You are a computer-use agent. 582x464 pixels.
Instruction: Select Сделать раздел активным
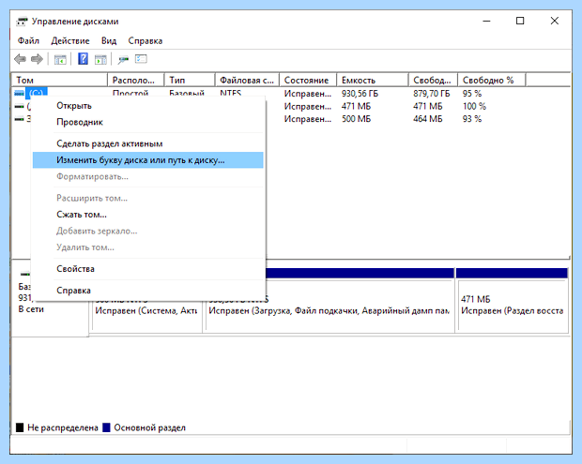click(148, 143)
